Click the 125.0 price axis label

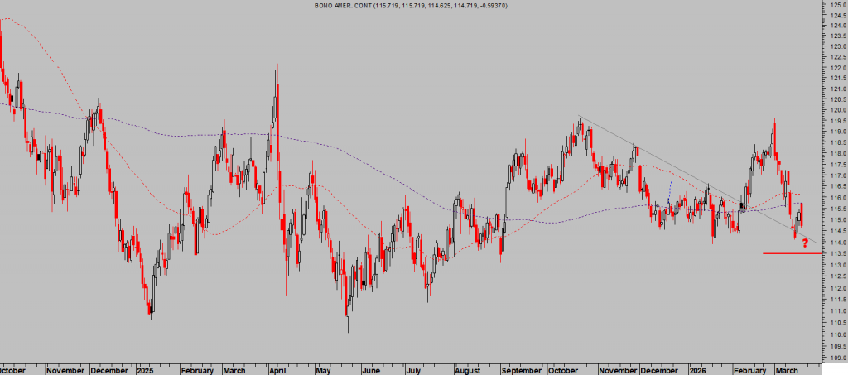click(835, 5)
